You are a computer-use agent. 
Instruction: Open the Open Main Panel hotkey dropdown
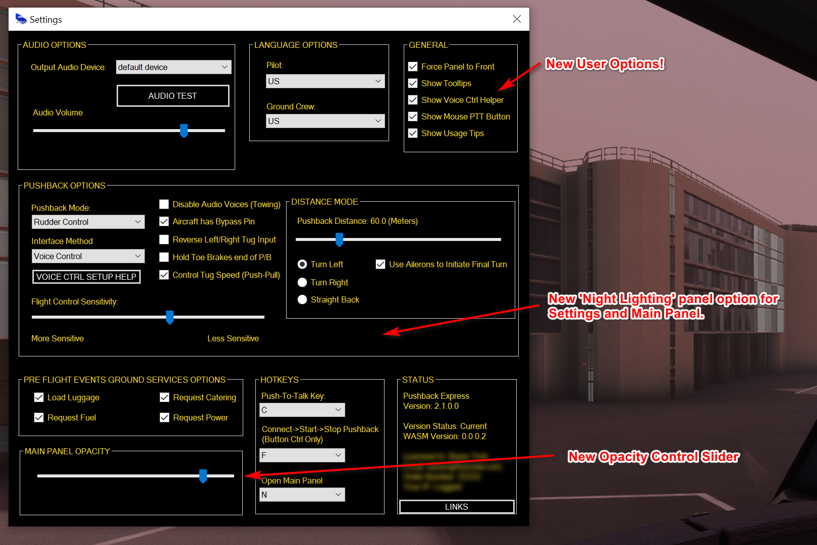[302, 495]
